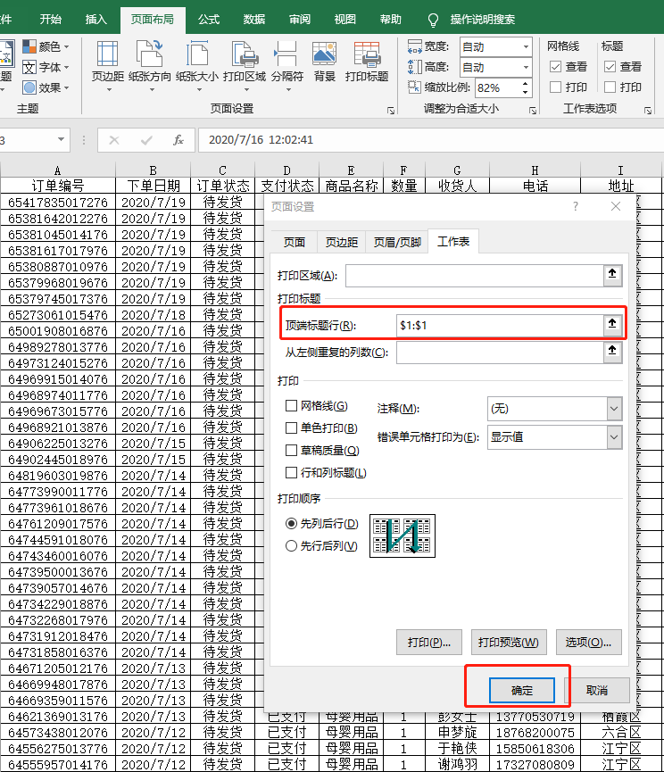Switch to 审阅 ribbon tab
Screen dimensions: 664x772
(299, 20)
